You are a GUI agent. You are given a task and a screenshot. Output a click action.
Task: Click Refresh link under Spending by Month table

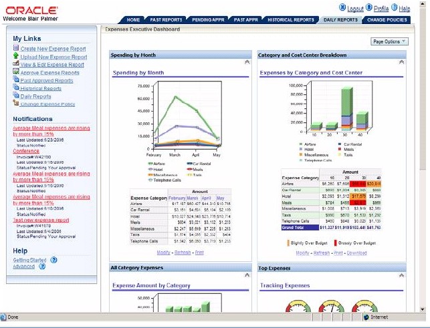pos(183,253)
